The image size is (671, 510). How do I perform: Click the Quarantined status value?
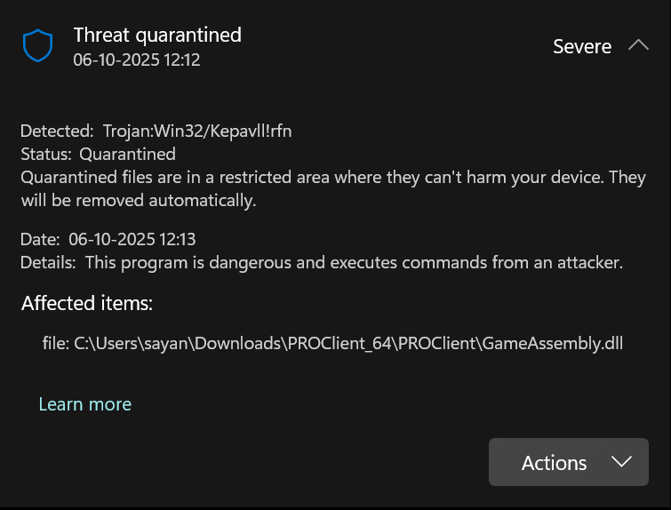[x=127, y=154]
